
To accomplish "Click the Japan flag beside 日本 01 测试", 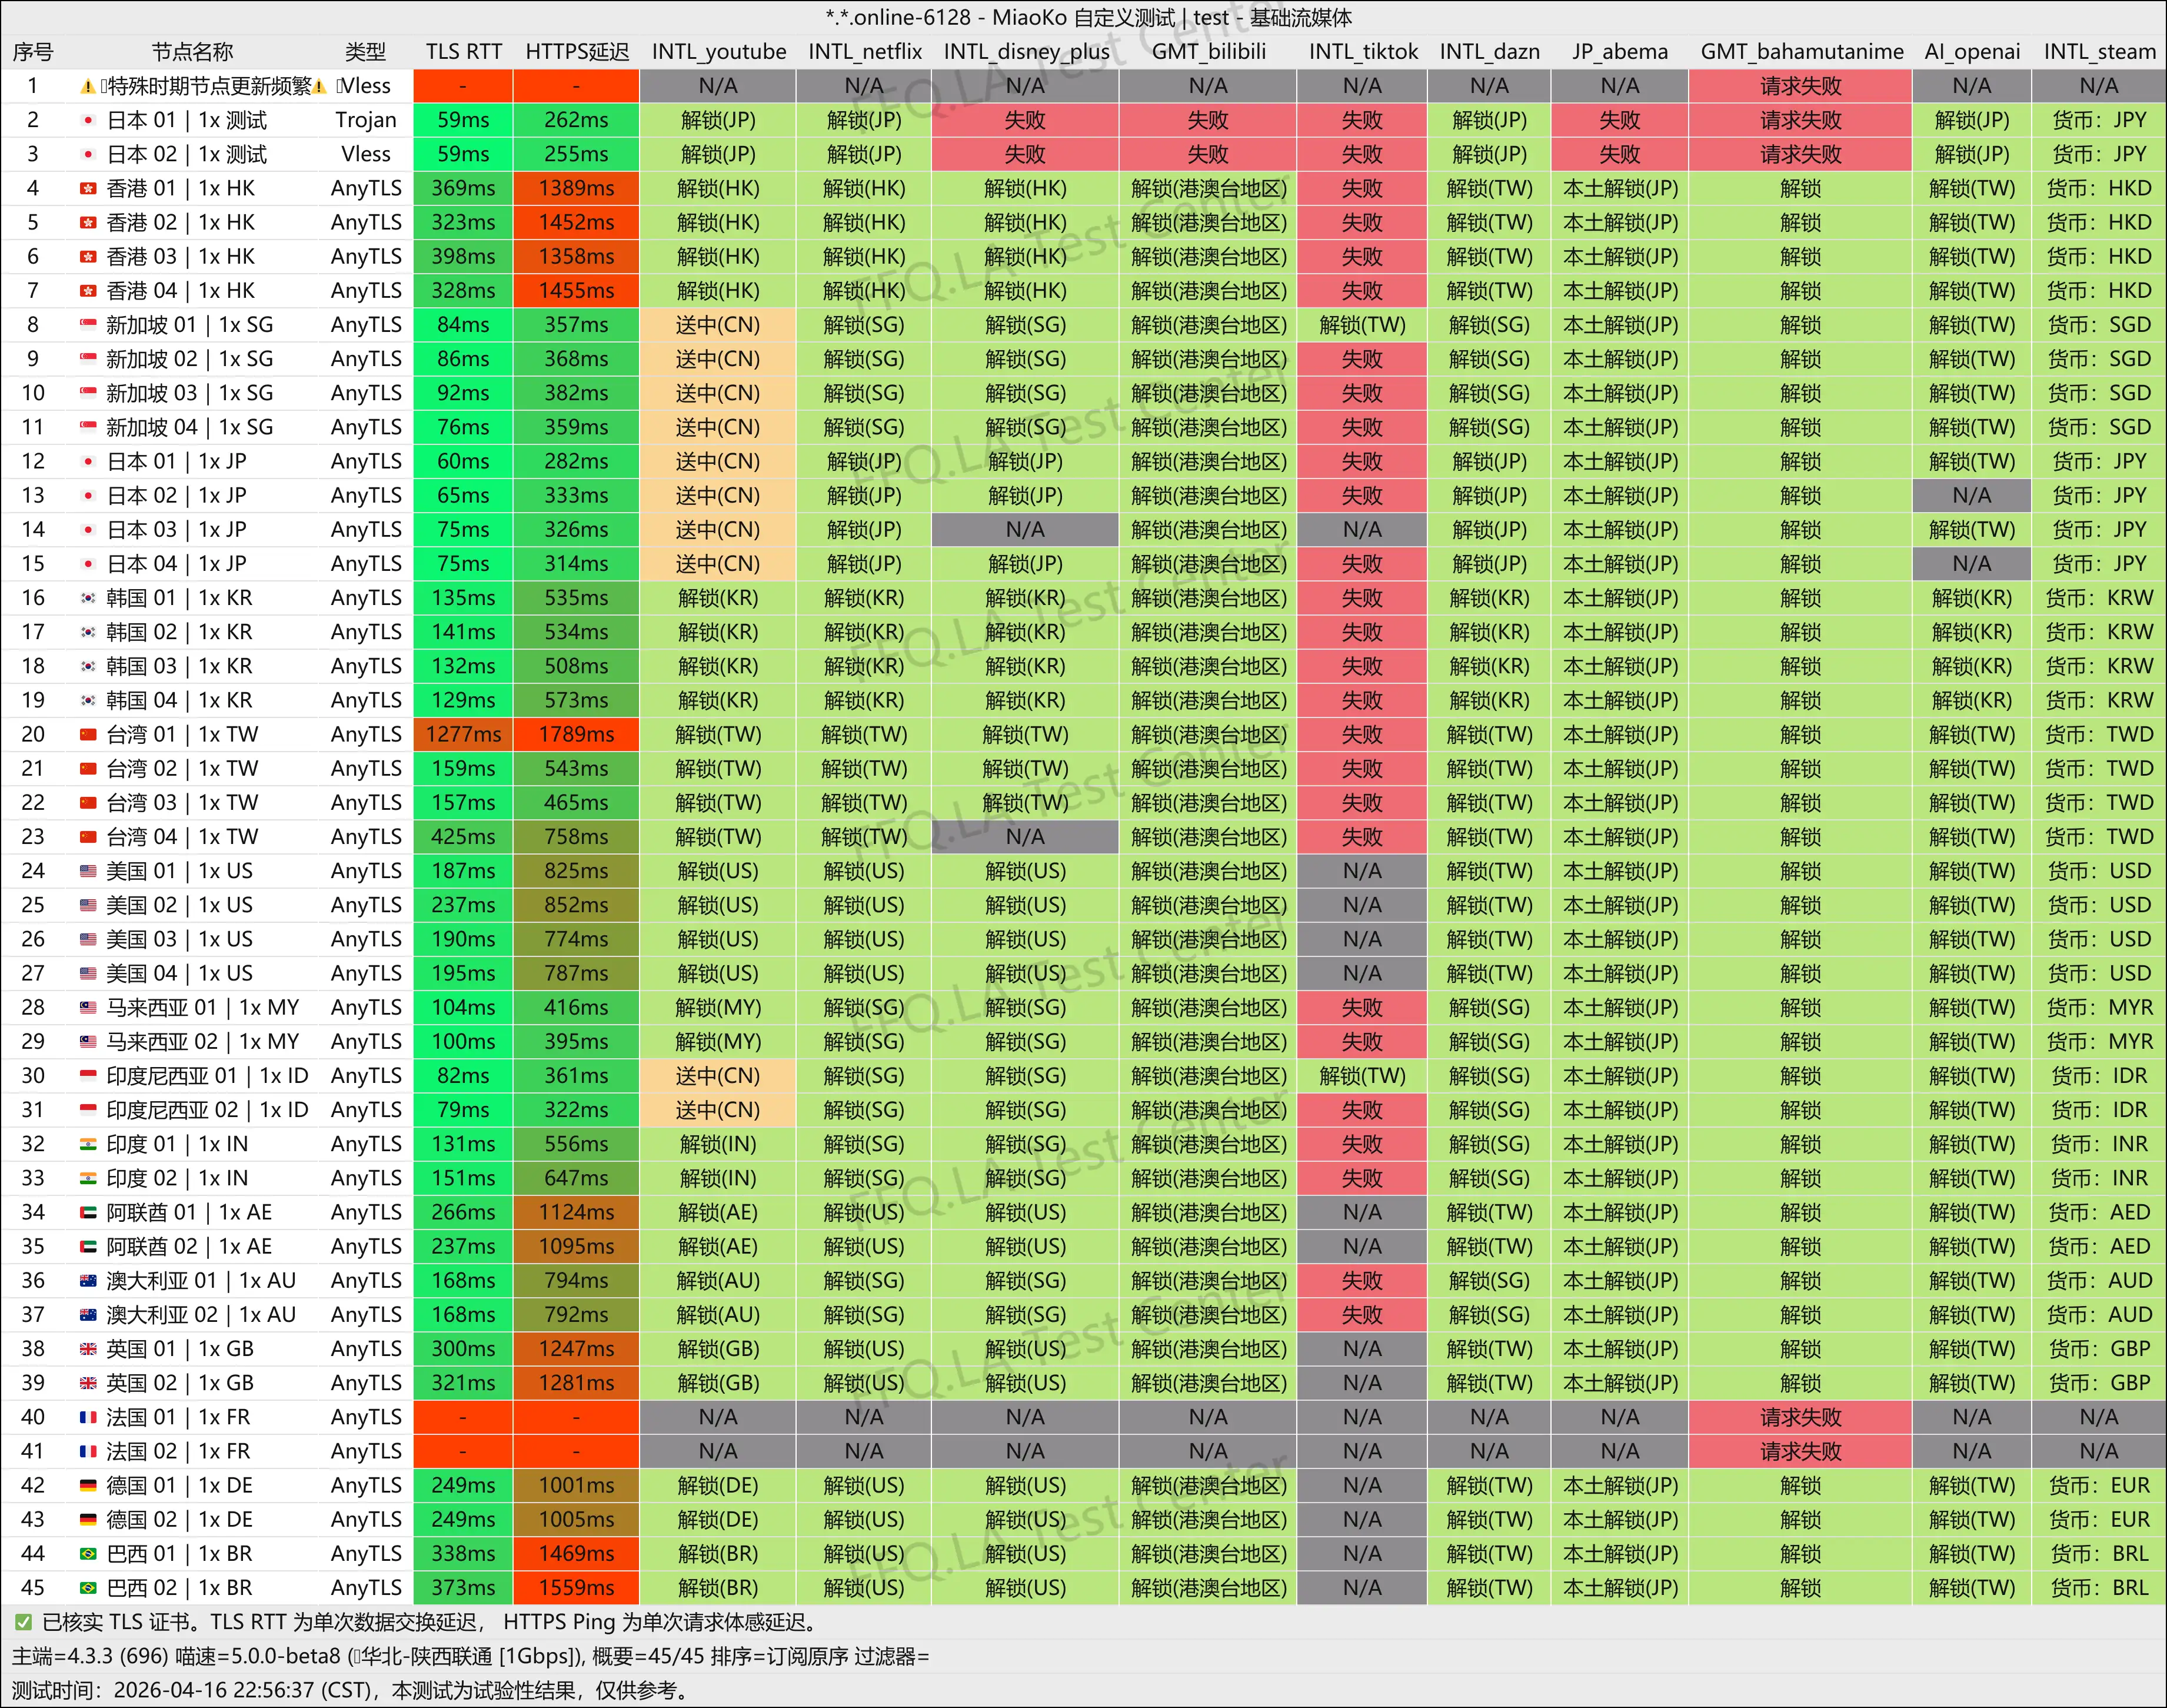I will [x=88, y=120].
